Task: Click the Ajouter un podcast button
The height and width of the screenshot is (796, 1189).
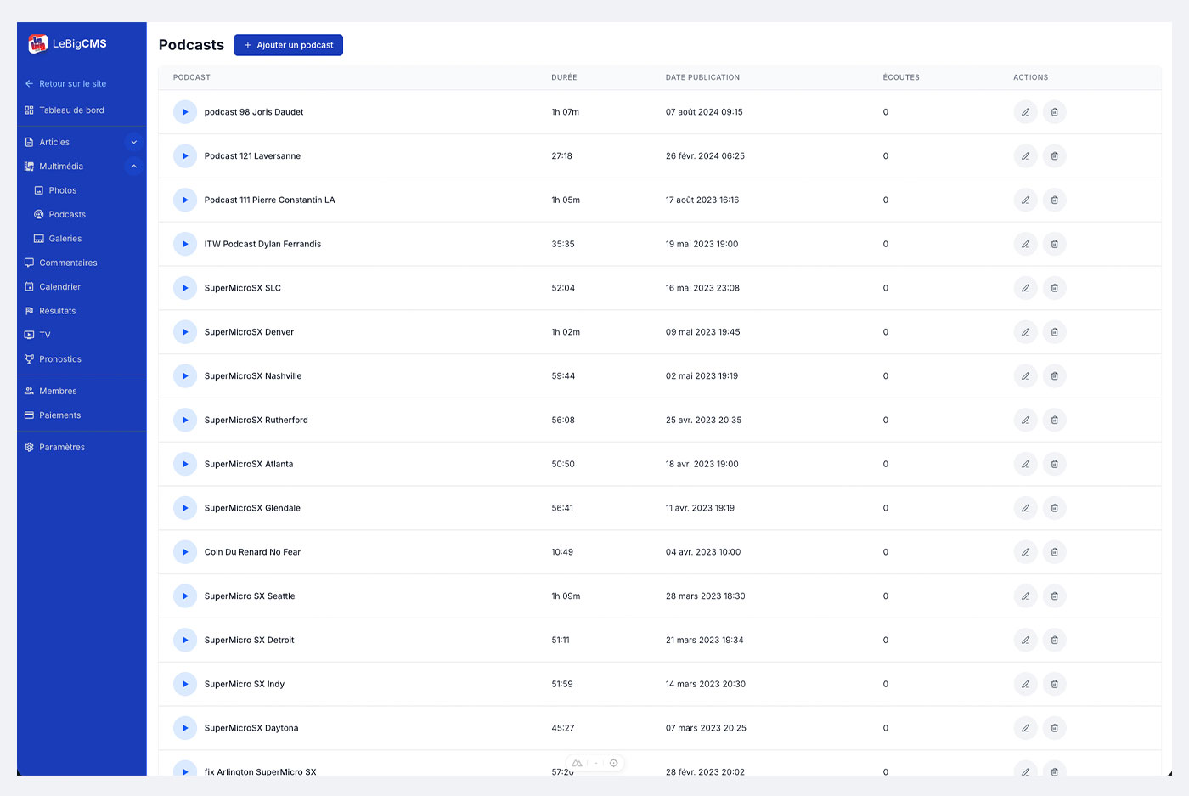Action: coord(288,45)
